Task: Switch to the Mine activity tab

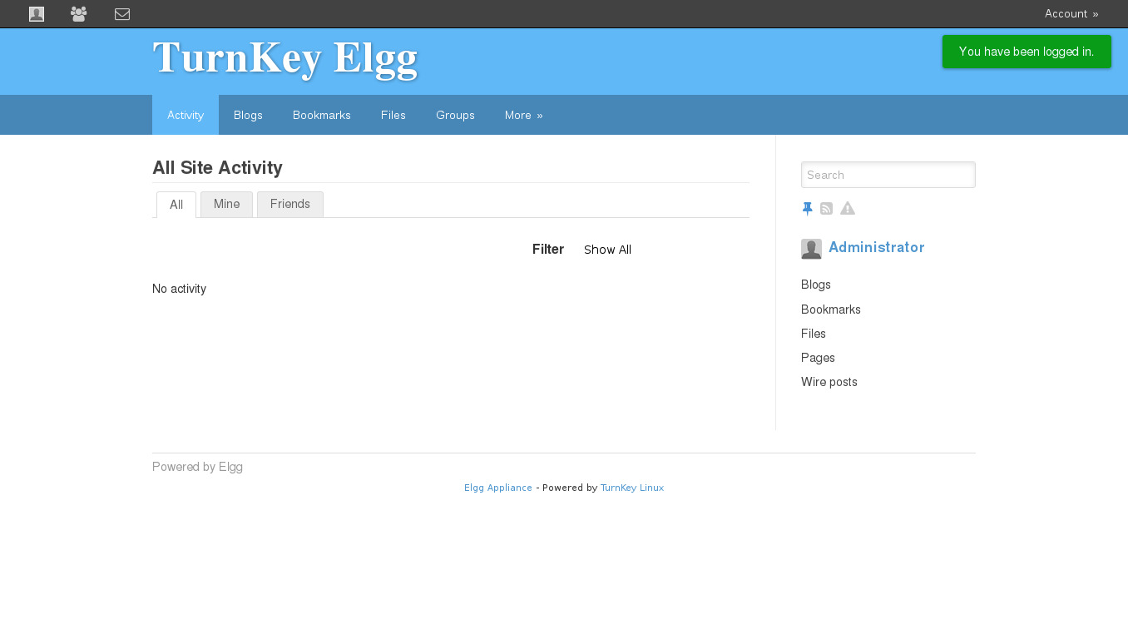Action: (x=226, y=205)
